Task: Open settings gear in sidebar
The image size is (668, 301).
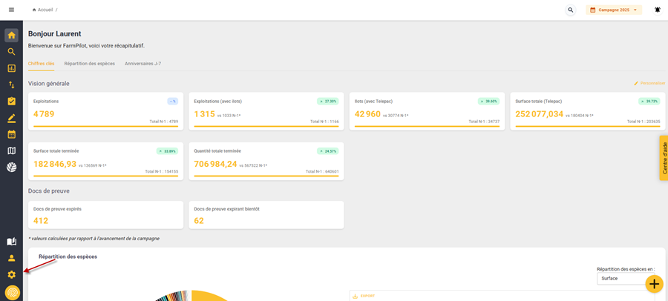Action: pos(11,274)
